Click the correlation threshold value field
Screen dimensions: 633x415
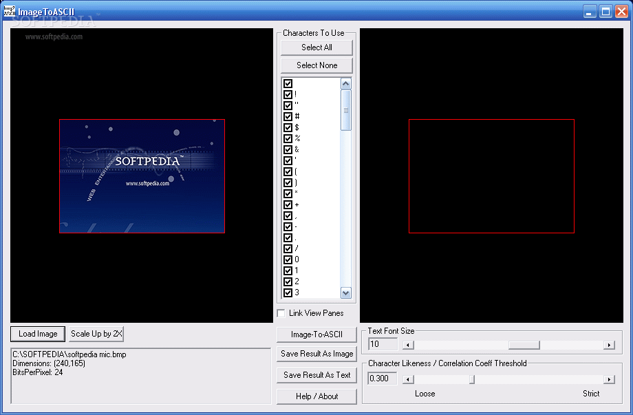[x=383, y=379]
